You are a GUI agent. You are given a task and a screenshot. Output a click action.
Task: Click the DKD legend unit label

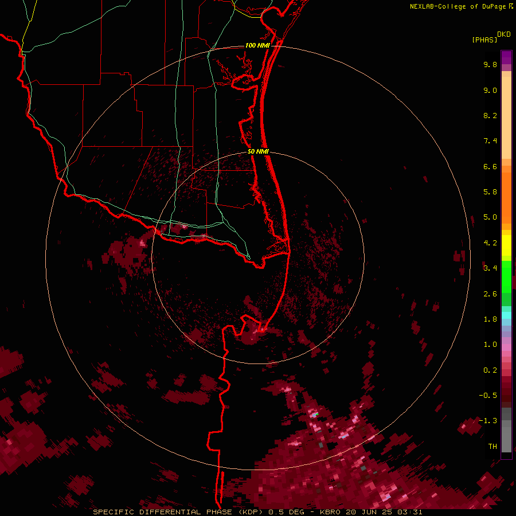coord(504,34)
